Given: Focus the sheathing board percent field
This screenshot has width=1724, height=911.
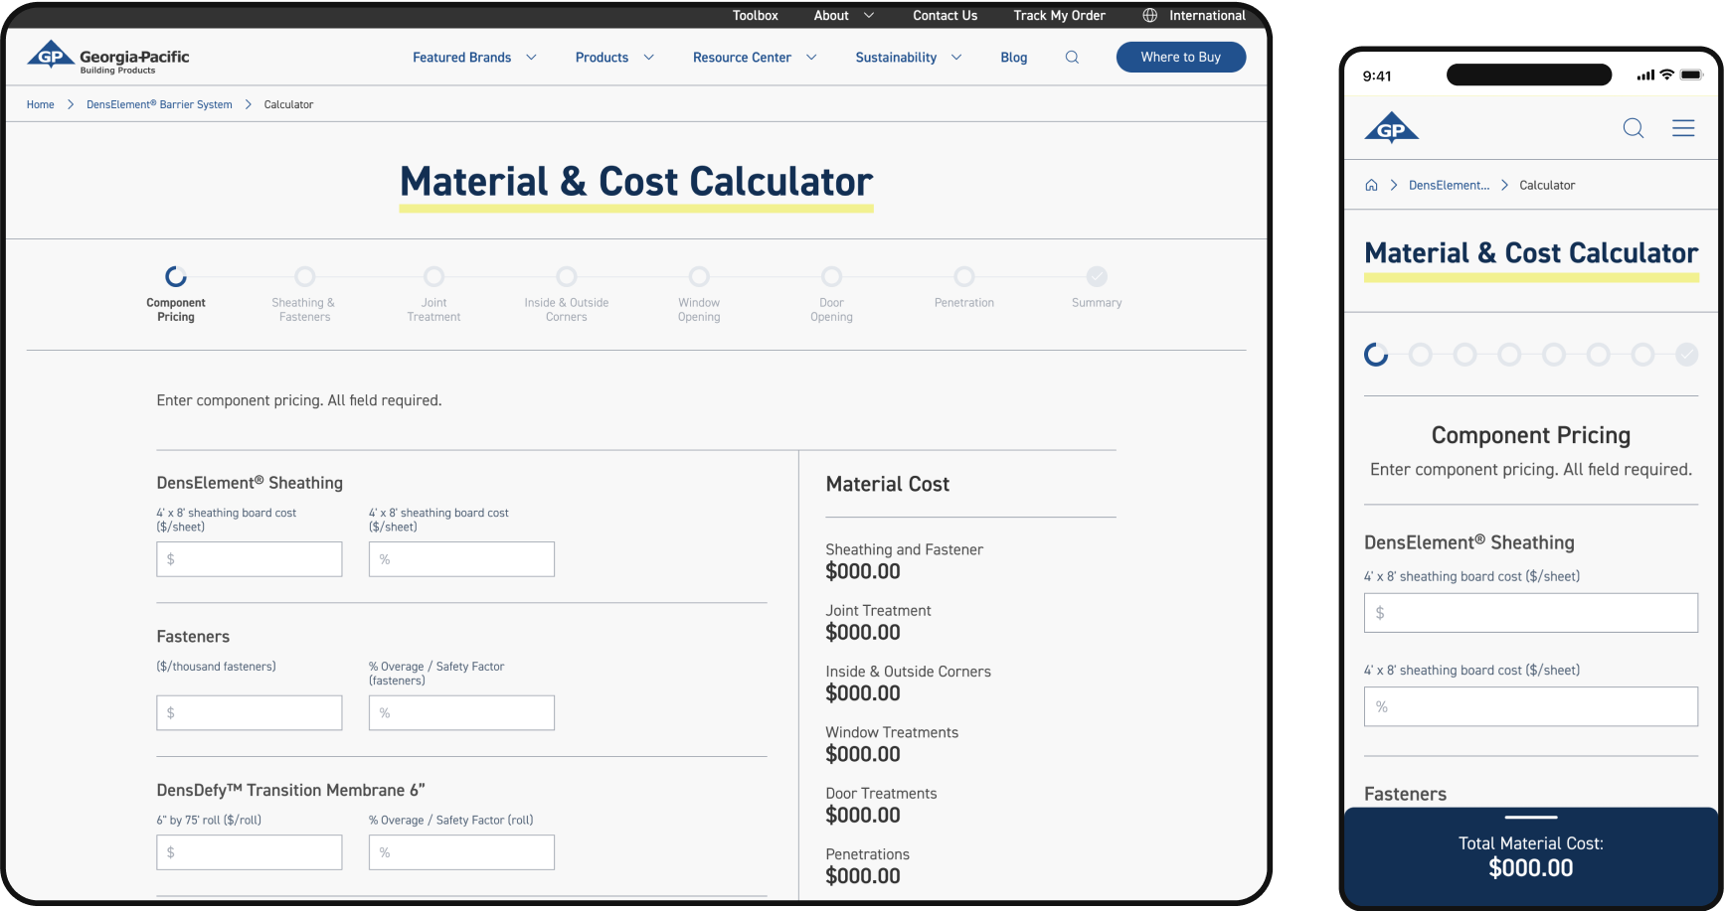Looking at the screenshot, I should pyautogui.click(x=461, y=559).
